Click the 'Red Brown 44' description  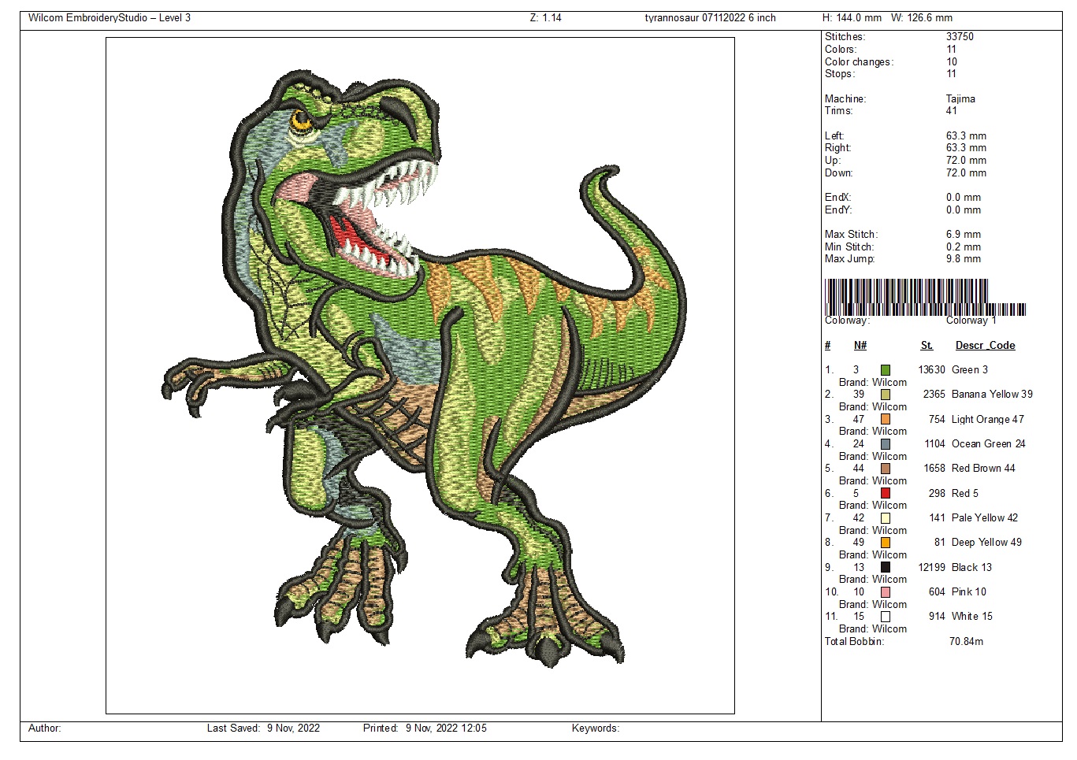pos(983,469)
